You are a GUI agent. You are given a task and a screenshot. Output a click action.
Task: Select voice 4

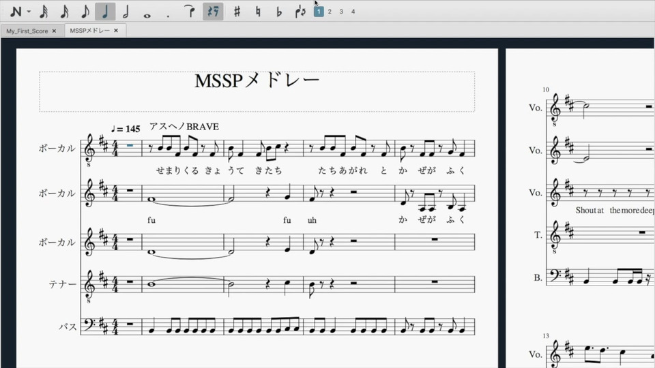353,12
